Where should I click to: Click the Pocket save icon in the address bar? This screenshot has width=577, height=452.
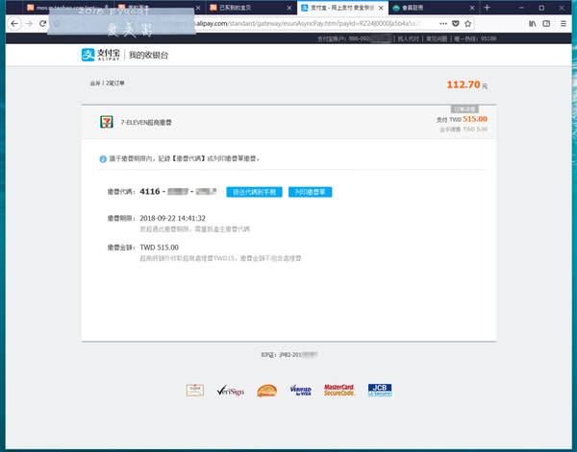click(456, 23)
